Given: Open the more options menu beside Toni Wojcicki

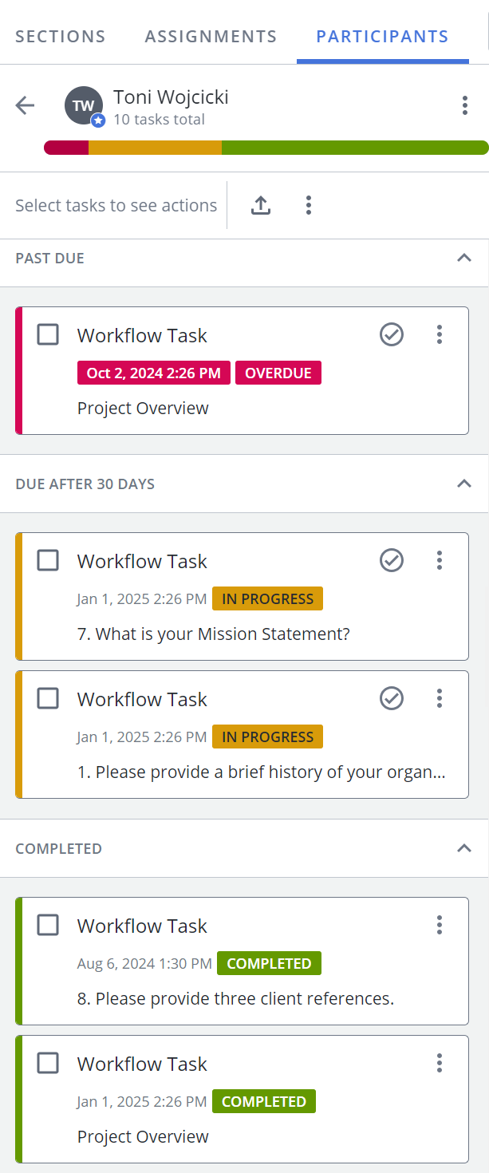Looking at the screenshot, I should tap(464, 105).
